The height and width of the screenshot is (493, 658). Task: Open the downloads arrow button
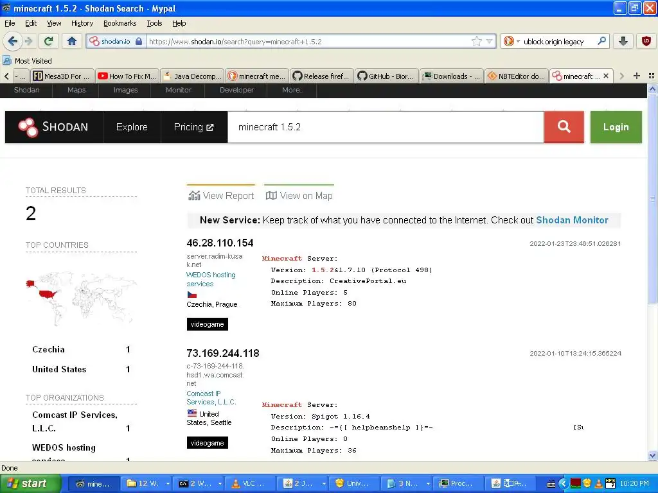pos(623,41)
